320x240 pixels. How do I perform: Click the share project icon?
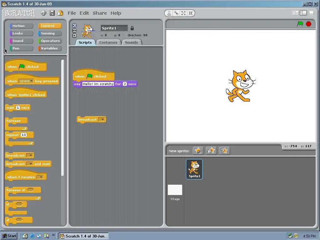(60, 13)
